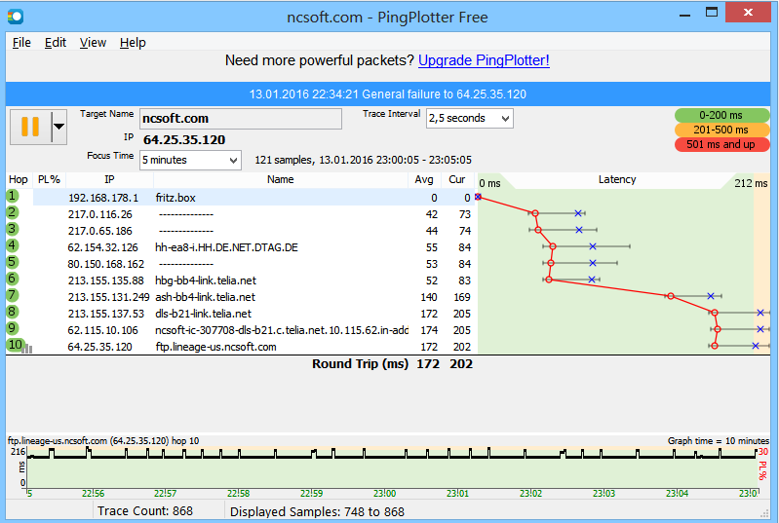779x523 pixels.
Task: Click the hop 1 green circle icon
Action: (x=13, y=197)
